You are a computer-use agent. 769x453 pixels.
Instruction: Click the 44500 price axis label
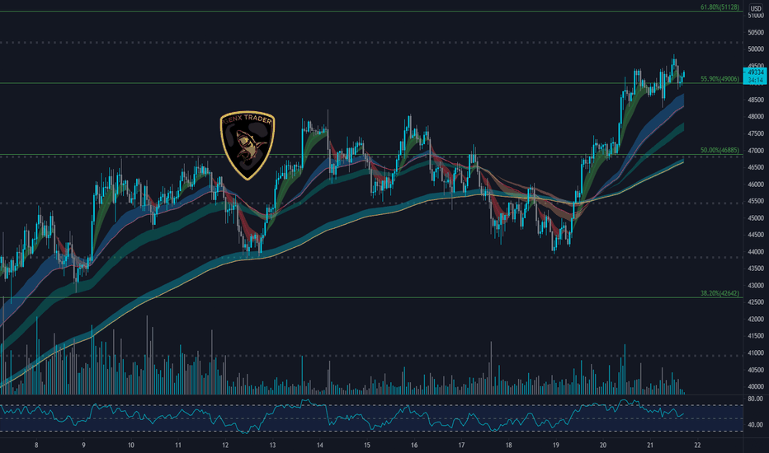[756, 235]
